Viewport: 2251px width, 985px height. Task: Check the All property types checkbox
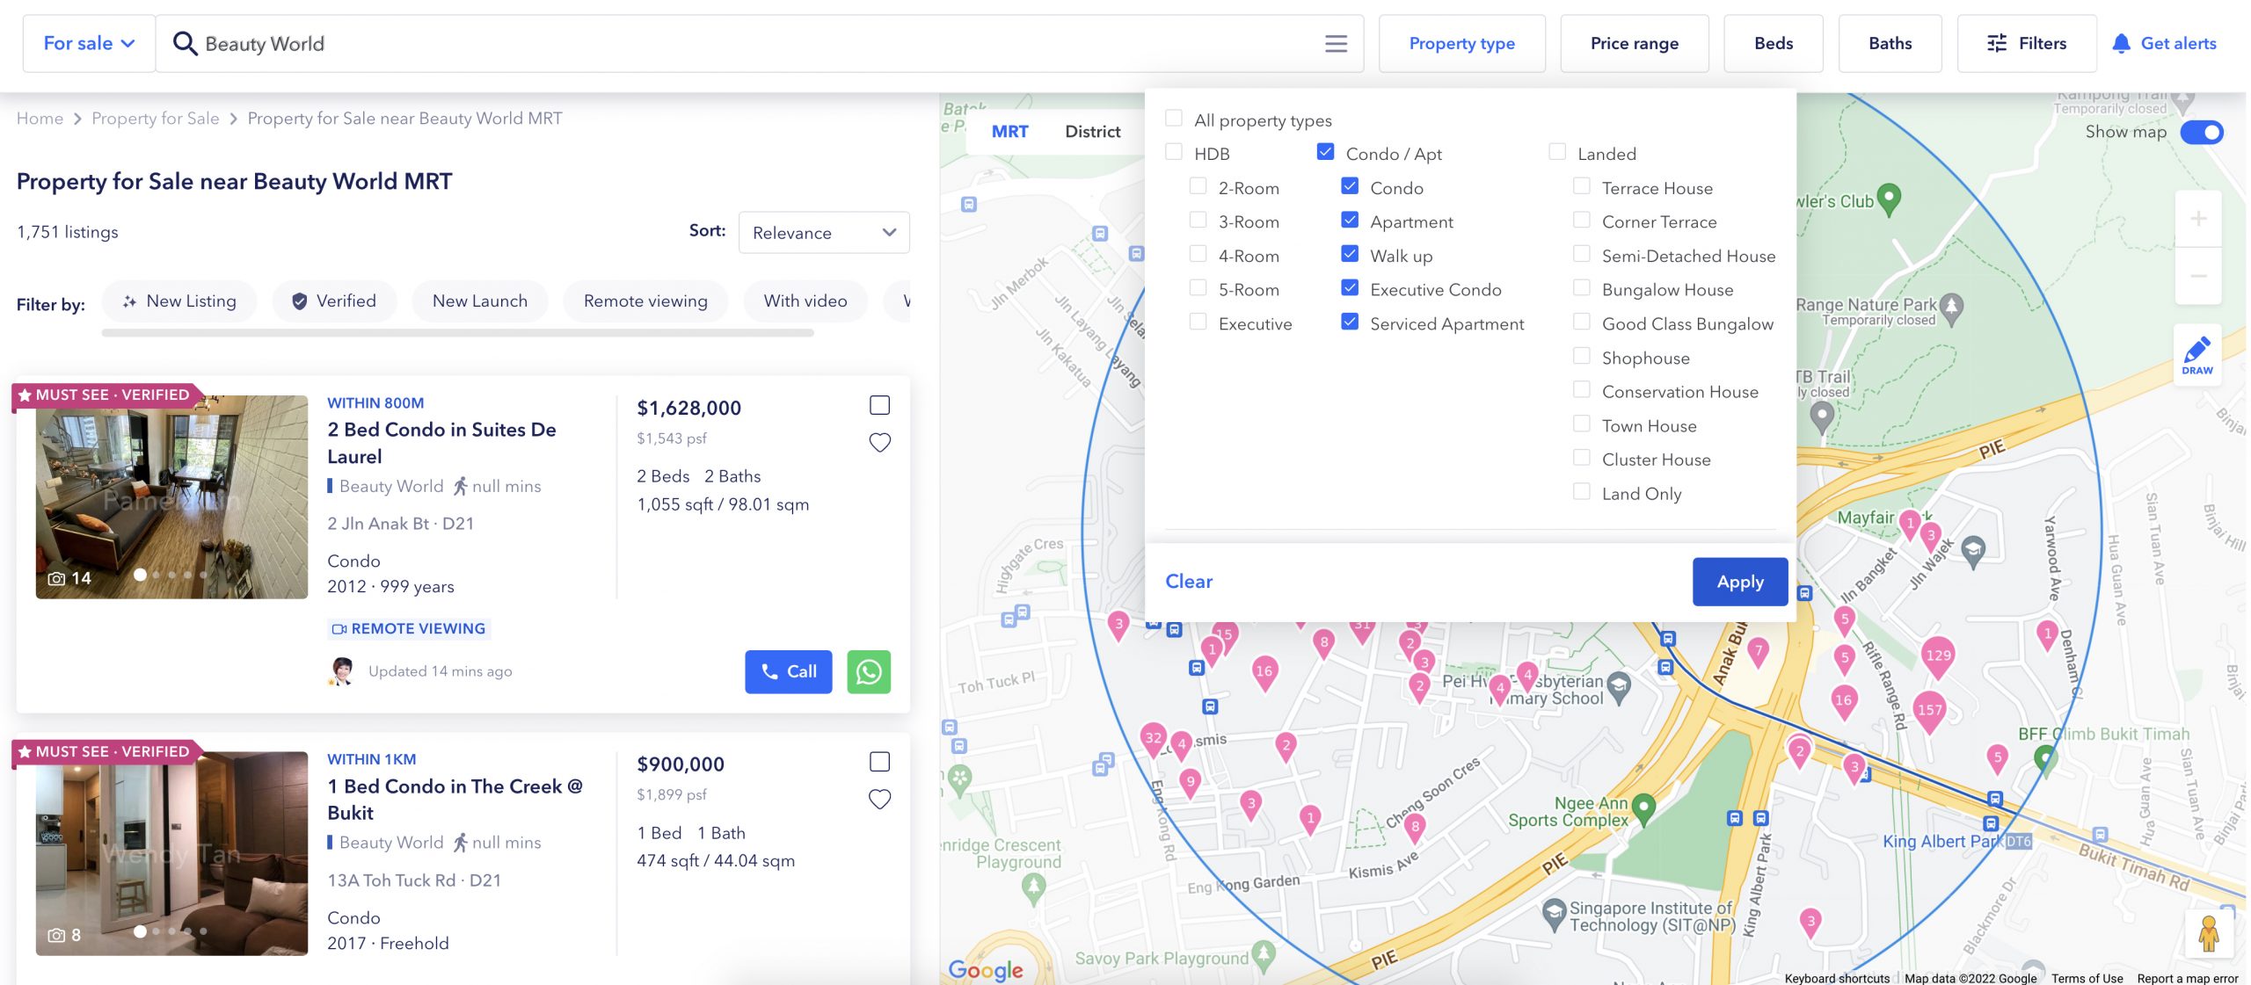pyautogui.click(x=1173, y=119)
